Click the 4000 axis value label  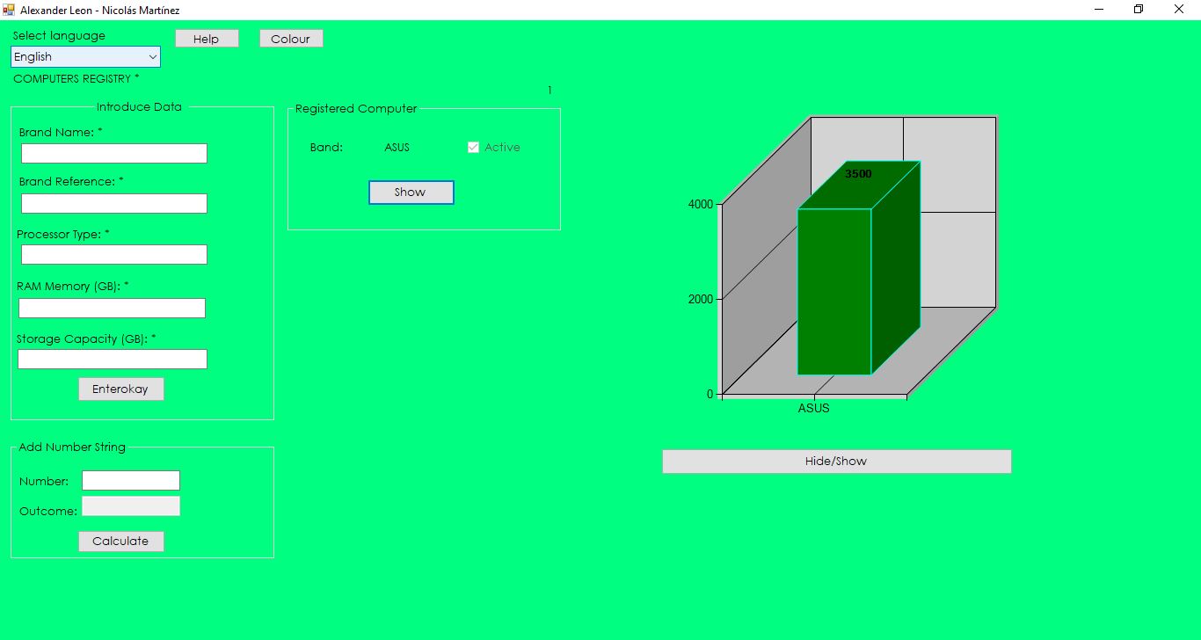point(701,205)
